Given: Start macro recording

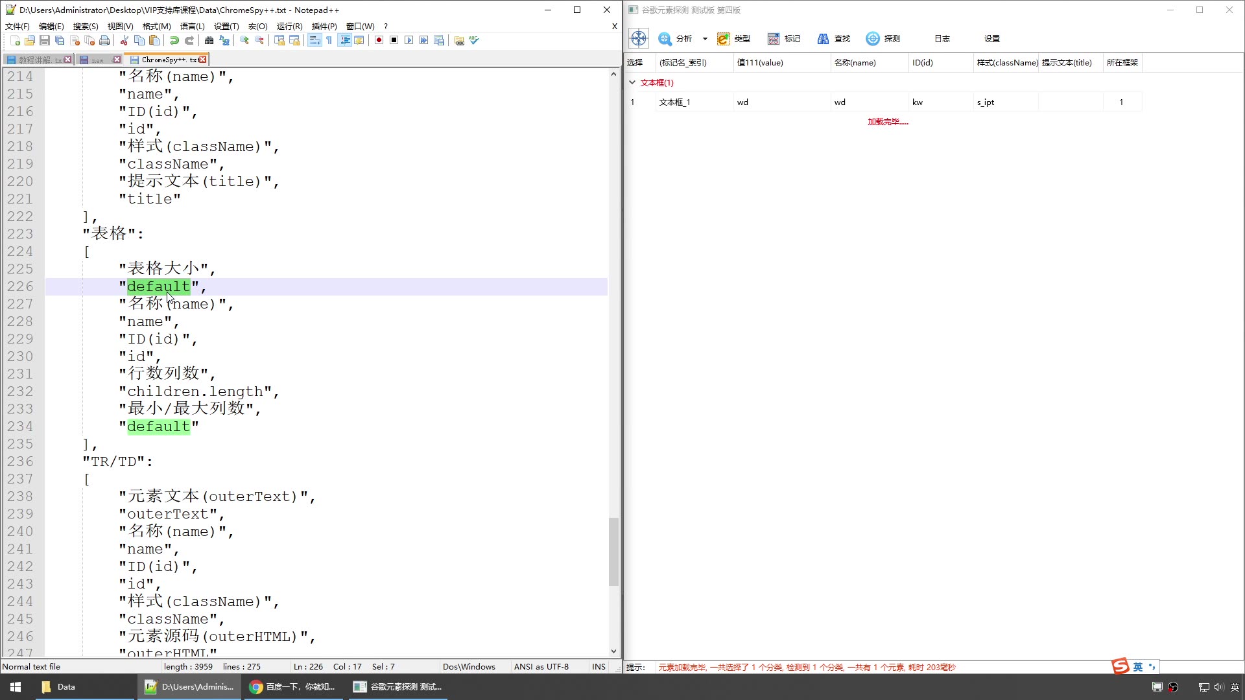Looking at the screenshot, I should [379, 40].
